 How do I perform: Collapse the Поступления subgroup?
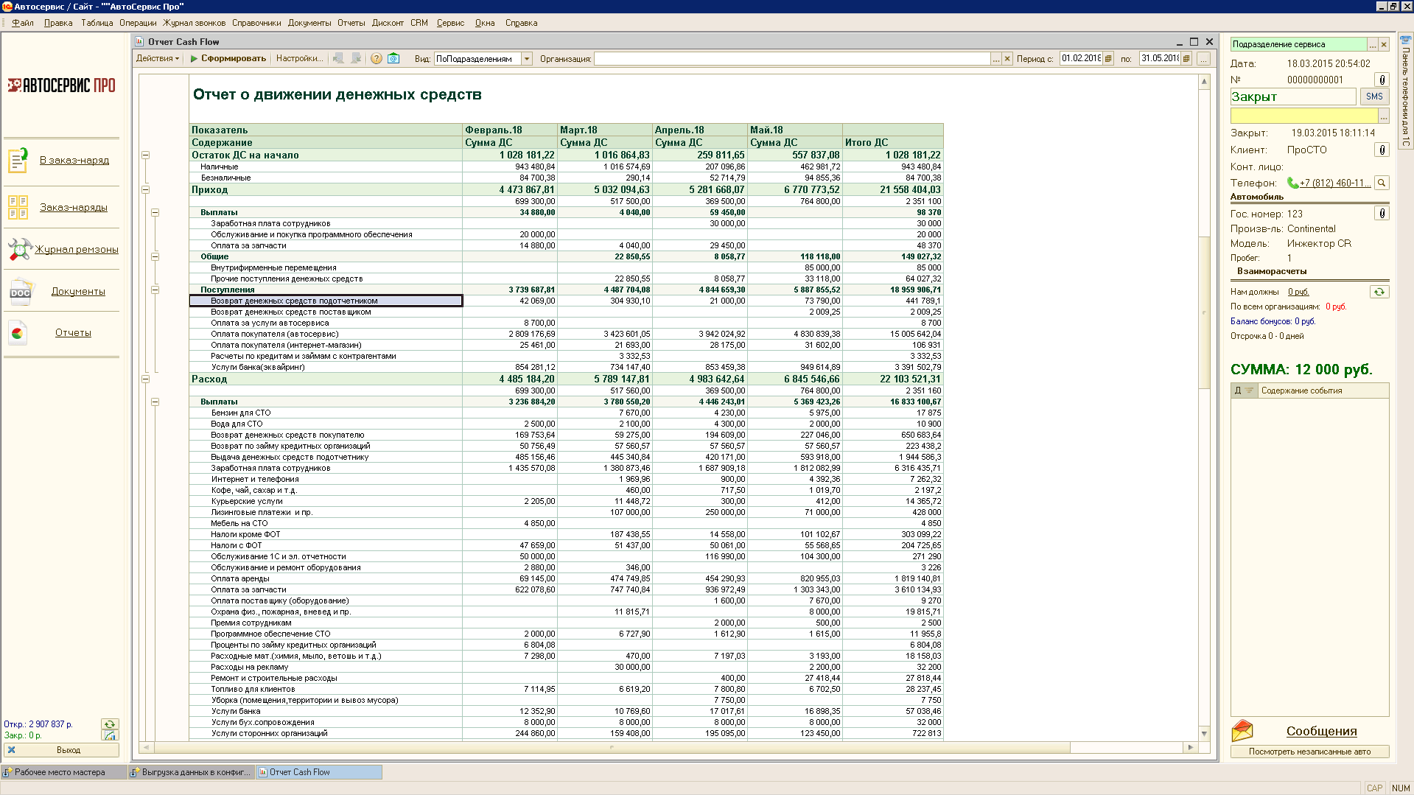[155, 290]
